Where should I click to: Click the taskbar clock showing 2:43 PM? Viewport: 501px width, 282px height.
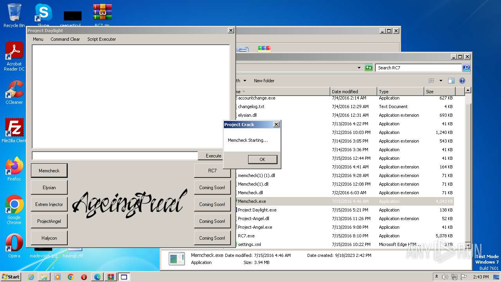pos(481,277)
